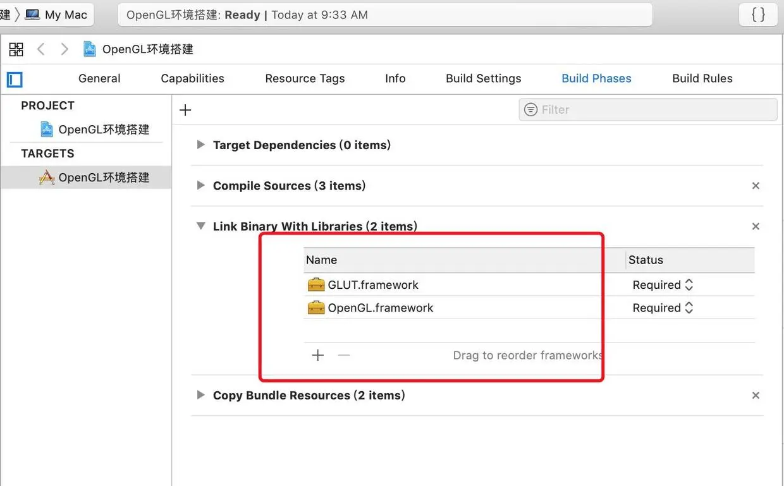This screenshot has height=486, width=784.
Task: Click the project icon under PROJECT
Action: coord(47,130)
